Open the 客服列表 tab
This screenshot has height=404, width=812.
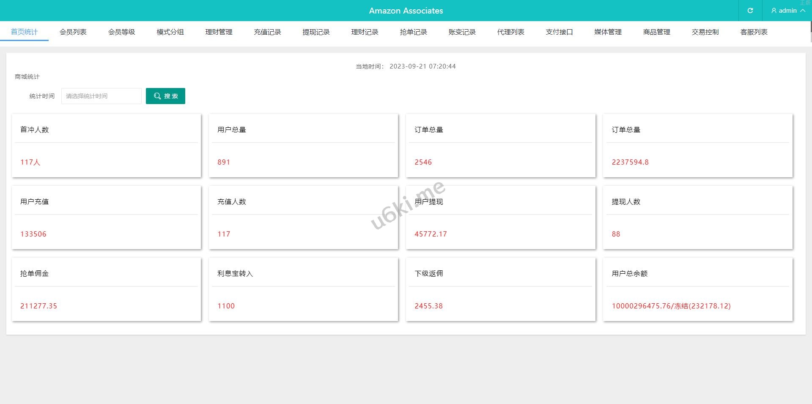coord(754,32)
